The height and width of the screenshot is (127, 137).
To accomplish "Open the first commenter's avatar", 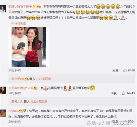I will click(x=3, y=9).
